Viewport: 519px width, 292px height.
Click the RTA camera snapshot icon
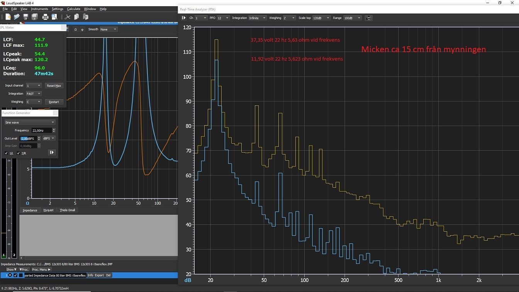(368, 18)
